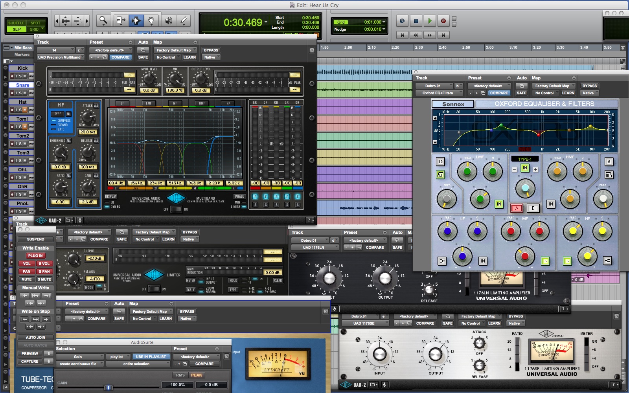Open AudioSuite entire selection dropdown

tap(138, 364)
